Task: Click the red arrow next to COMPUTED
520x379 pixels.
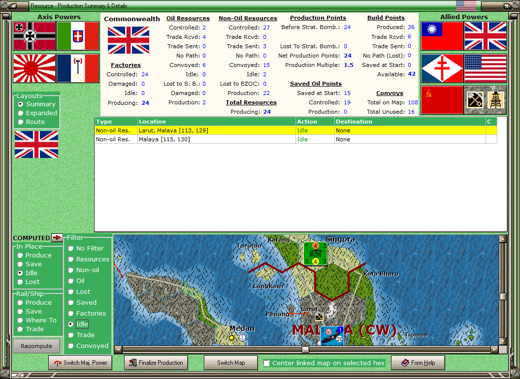Action: coord(58,237)
